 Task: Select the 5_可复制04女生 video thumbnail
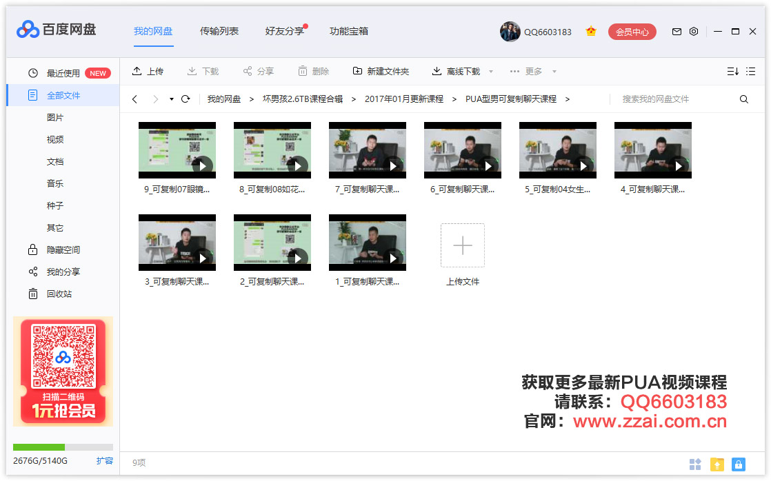(x=558, y=150)
